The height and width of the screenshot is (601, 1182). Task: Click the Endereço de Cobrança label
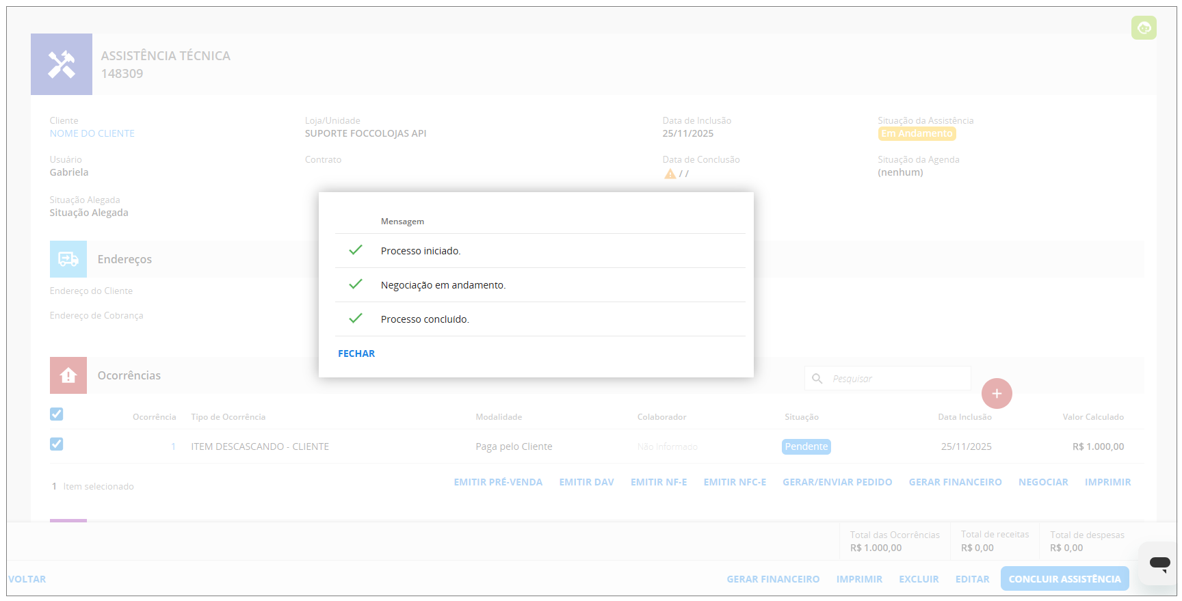96,315
